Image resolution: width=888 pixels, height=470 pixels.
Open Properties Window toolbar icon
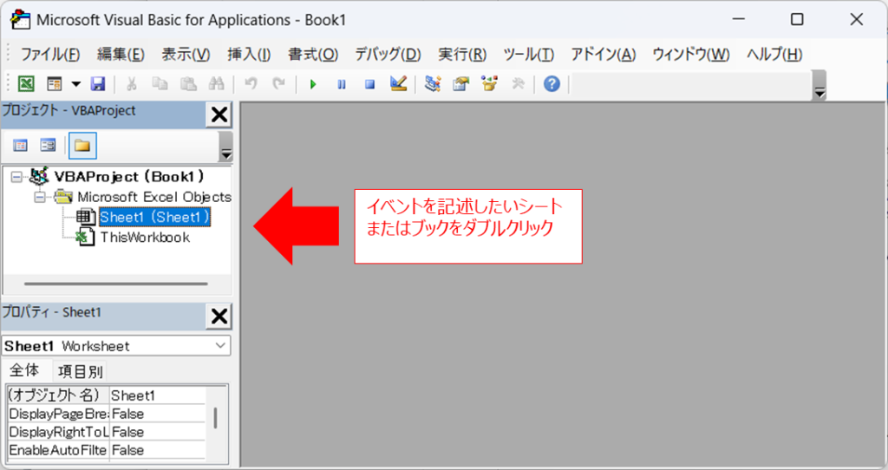click(x=461, y=84)
